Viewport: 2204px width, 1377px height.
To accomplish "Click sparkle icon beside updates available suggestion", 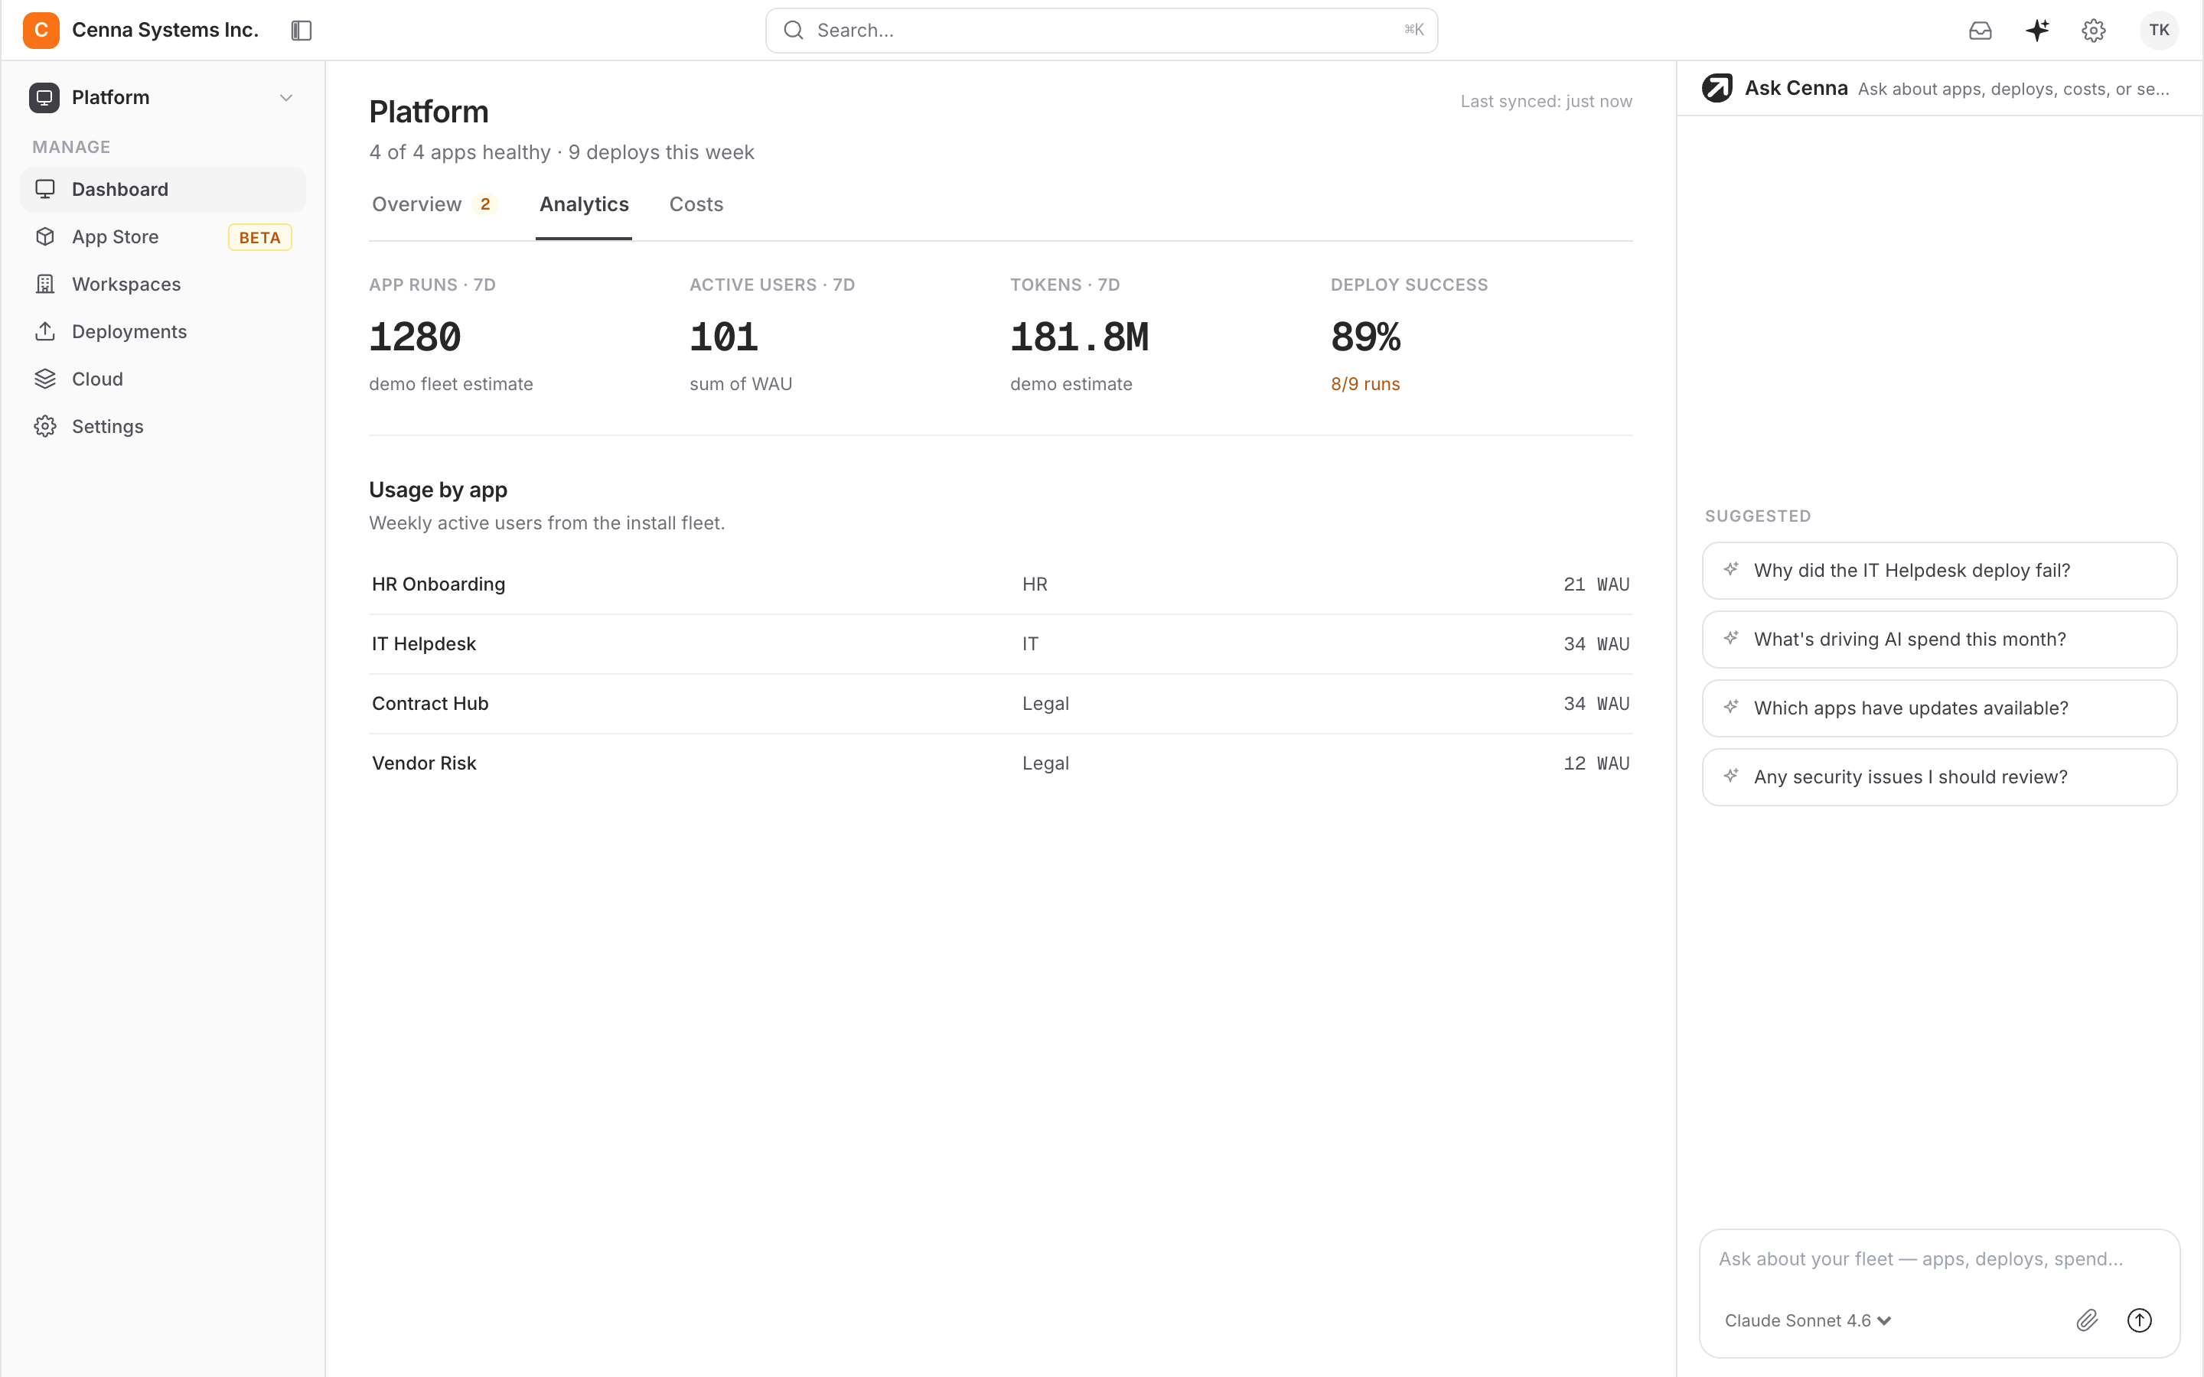I will click(x=1731, y=707).
